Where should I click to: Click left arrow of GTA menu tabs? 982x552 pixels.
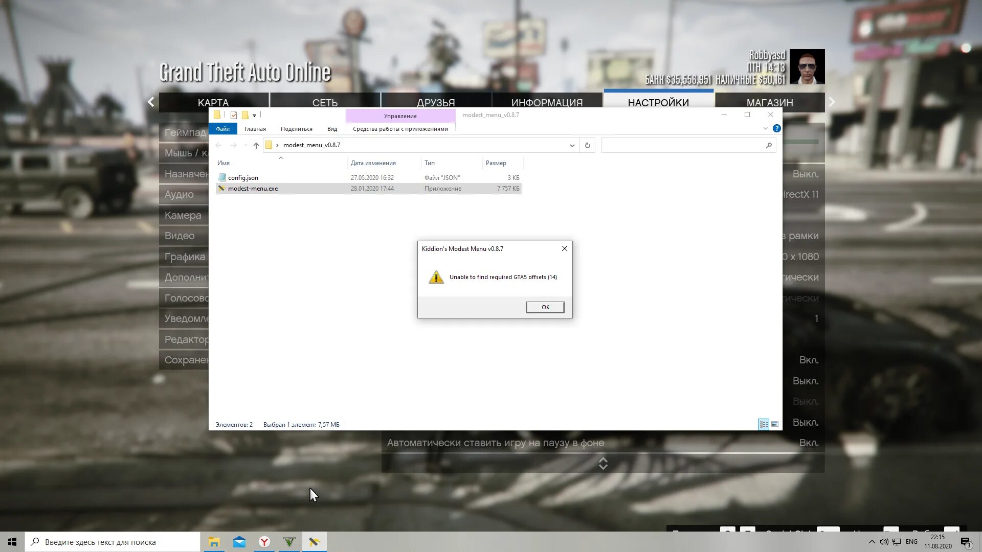click(151, 102)
